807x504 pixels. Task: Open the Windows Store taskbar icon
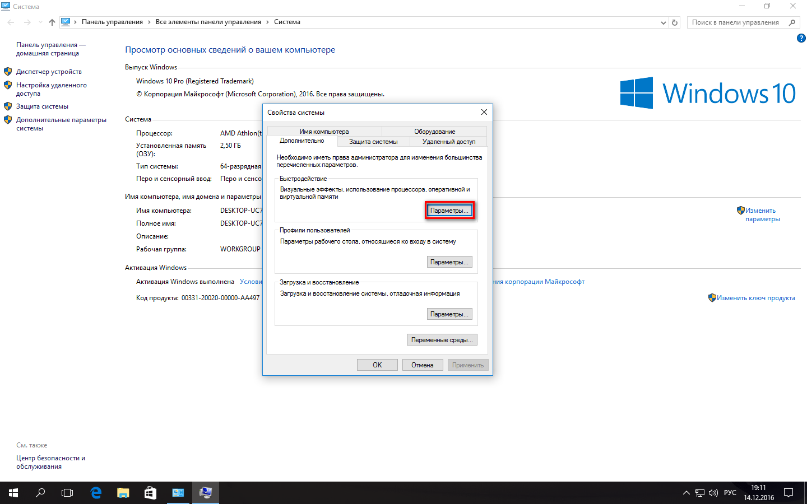point(150,493)
